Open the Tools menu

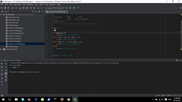(x=42, y=5)
